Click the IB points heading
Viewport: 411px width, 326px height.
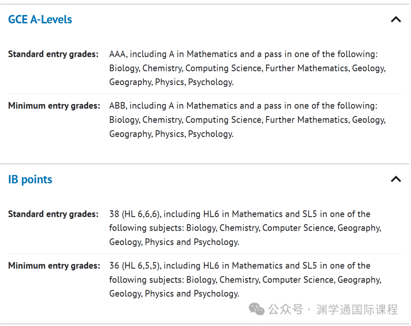[30, 180]
